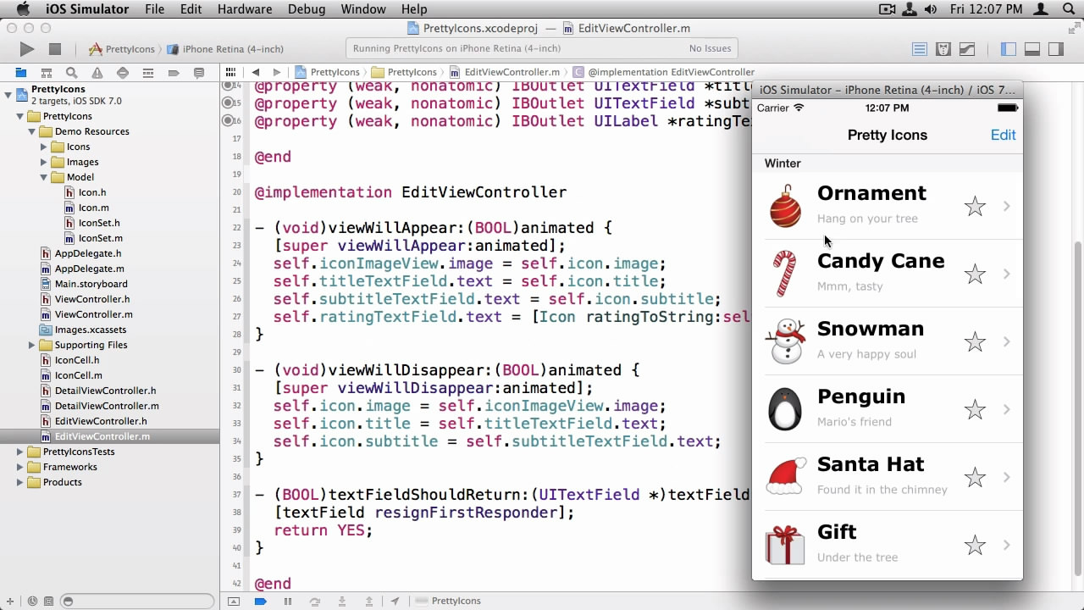Expand the Frameworks group
The height and width of the screenshot is (610, 1084).
click(19, 467)
